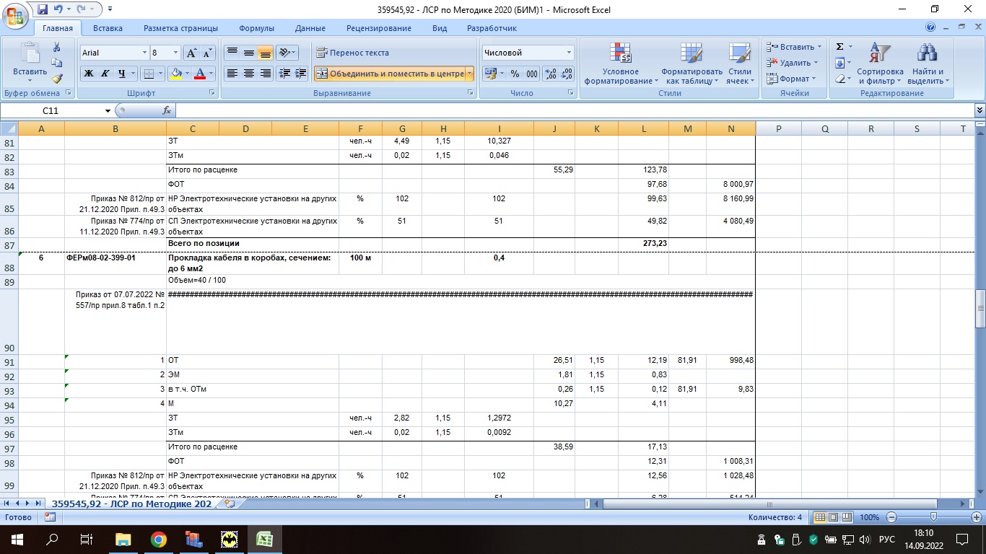Toggle bold formatting (Ж)

click(89, 74)
